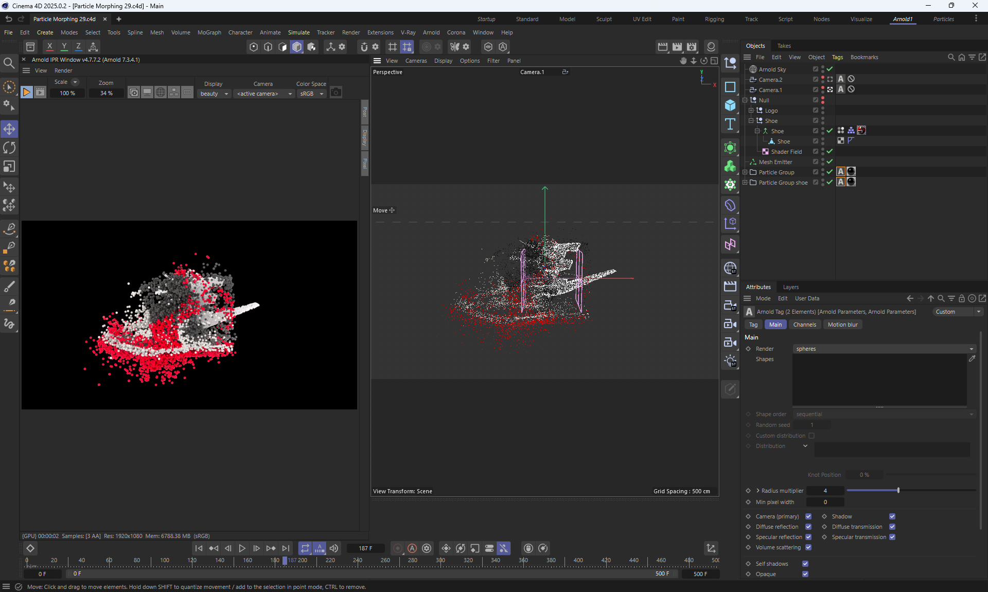Open the Display beauty dropdown
Screen dimensions: 988x592
214,94
